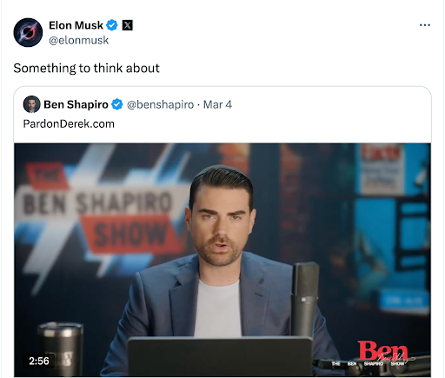Image resolution: width=445 pixels, height=378 pixels.
Task: Click the red Ben logo watermark in video
Action: pyautogui.click(x=382, y=351)
